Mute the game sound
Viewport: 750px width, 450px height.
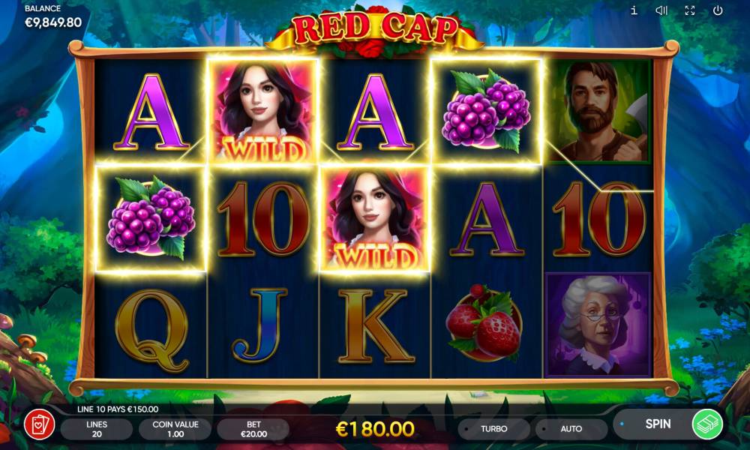pyautogui.click(x=661, y=10)
